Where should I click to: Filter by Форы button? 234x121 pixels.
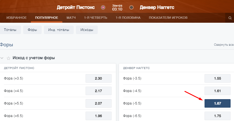coord(32,30)
